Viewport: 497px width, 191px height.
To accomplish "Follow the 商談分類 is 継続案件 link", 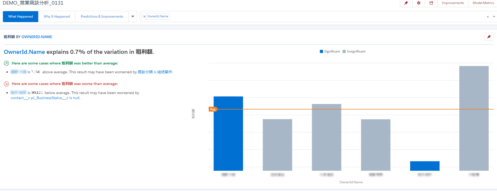I will (155, 72).
